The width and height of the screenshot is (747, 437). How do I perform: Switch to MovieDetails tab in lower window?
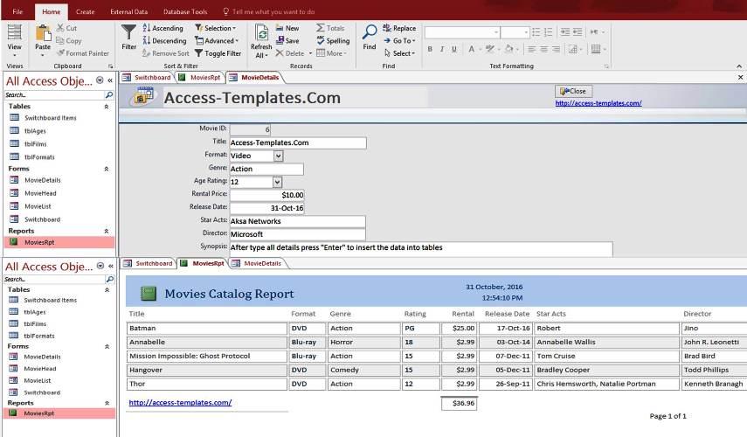click(x=257, y=264)
